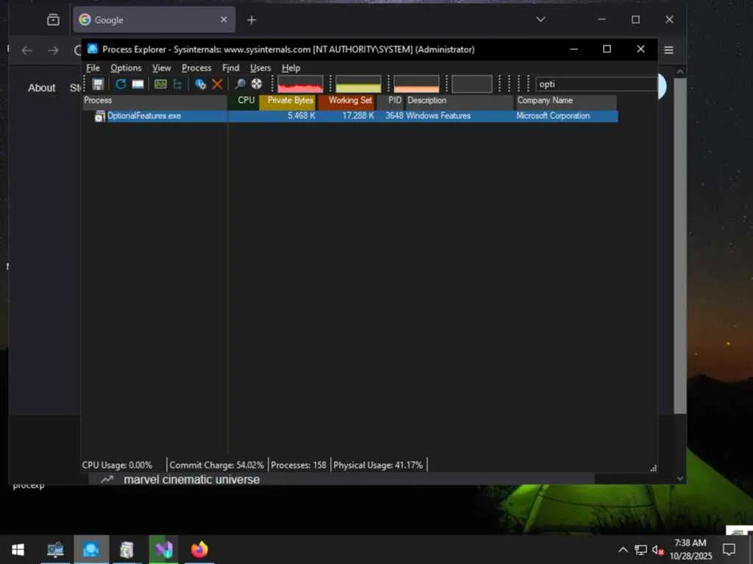Click the Process Explorer taskbar icon

90,549
